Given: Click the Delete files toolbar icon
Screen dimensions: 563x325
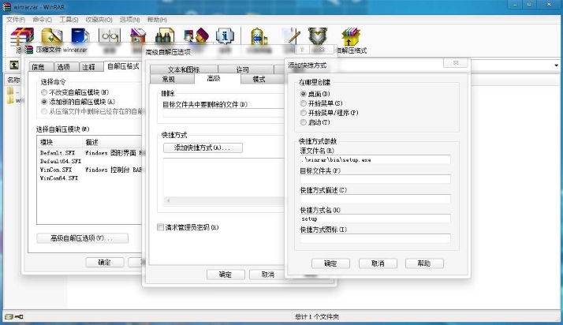Looking at the screenshot, I should [x=138, y=36].
